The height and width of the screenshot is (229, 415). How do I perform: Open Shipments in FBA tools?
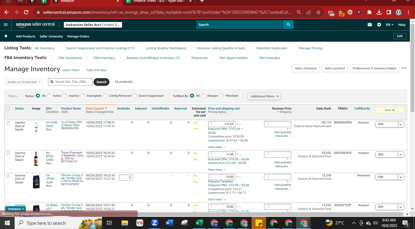199,58
